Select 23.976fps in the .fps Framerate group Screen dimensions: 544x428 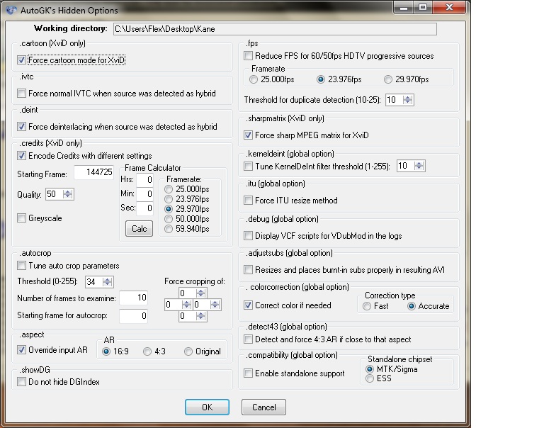tap(321, 79)
